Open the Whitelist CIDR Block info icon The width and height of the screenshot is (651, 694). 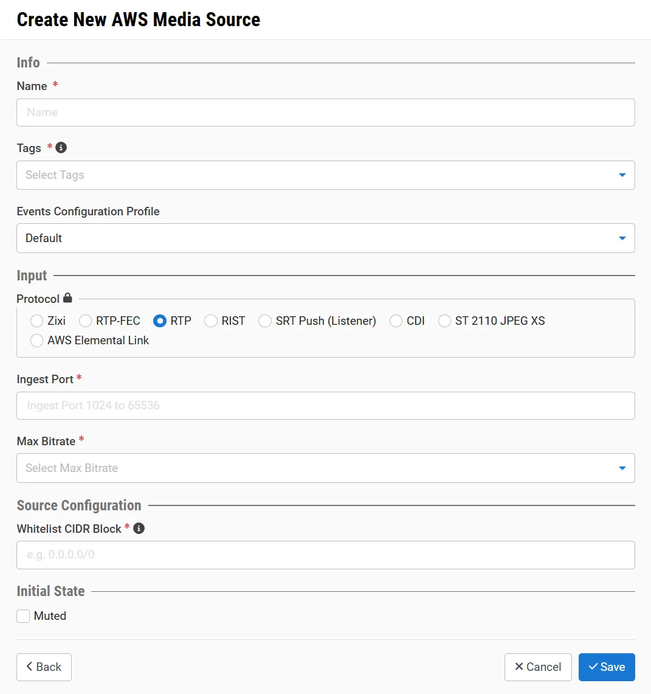coord(139,529)
